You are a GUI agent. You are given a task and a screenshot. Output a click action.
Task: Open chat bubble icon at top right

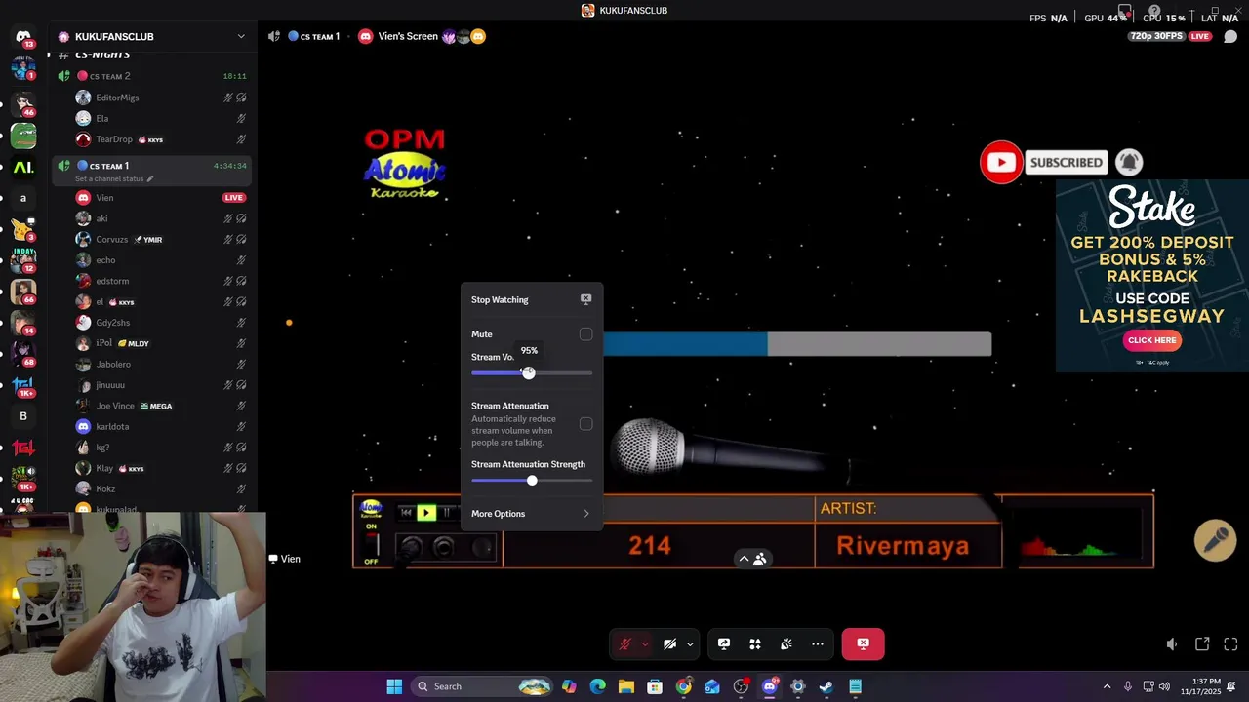[x=1230, y=37]
